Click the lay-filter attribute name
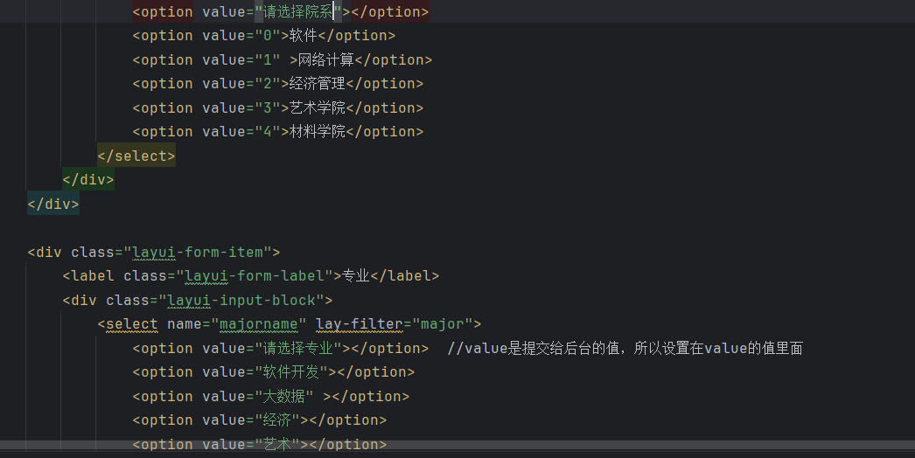 click(x=360, y=324)
